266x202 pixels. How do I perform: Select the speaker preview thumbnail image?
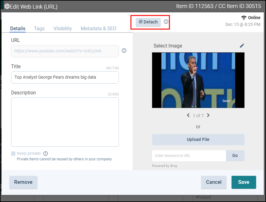pyautogui.click(x=198, y=80)
